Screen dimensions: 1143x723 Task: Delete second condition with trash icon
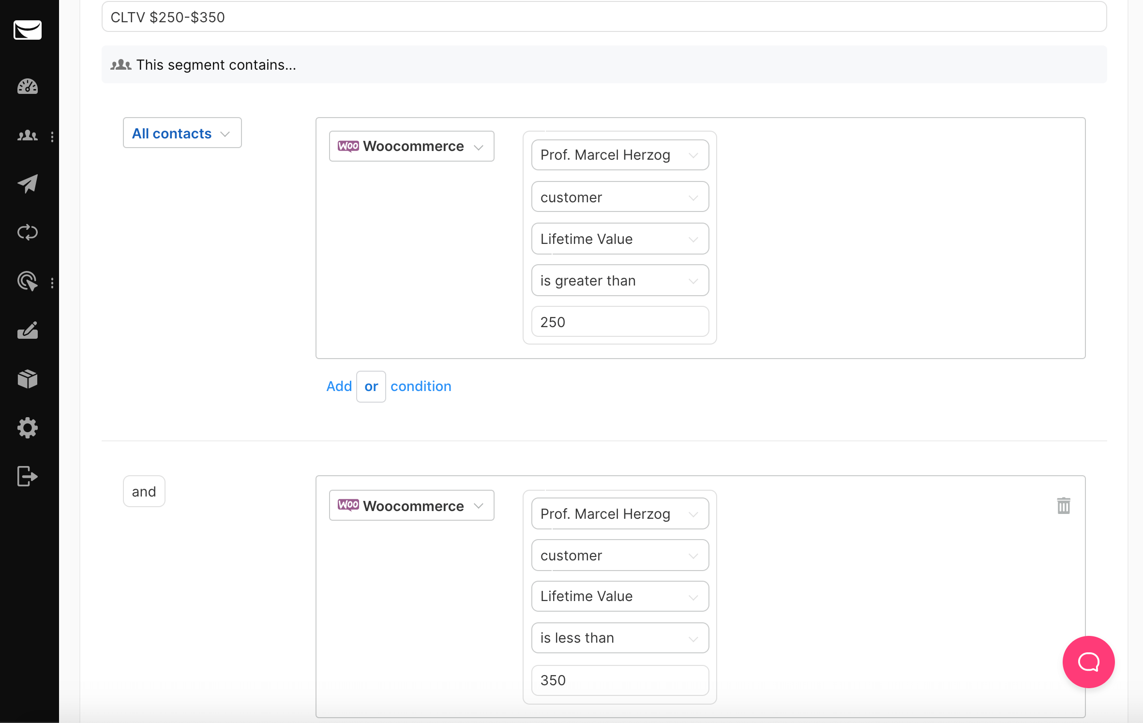click(1063, 506)
